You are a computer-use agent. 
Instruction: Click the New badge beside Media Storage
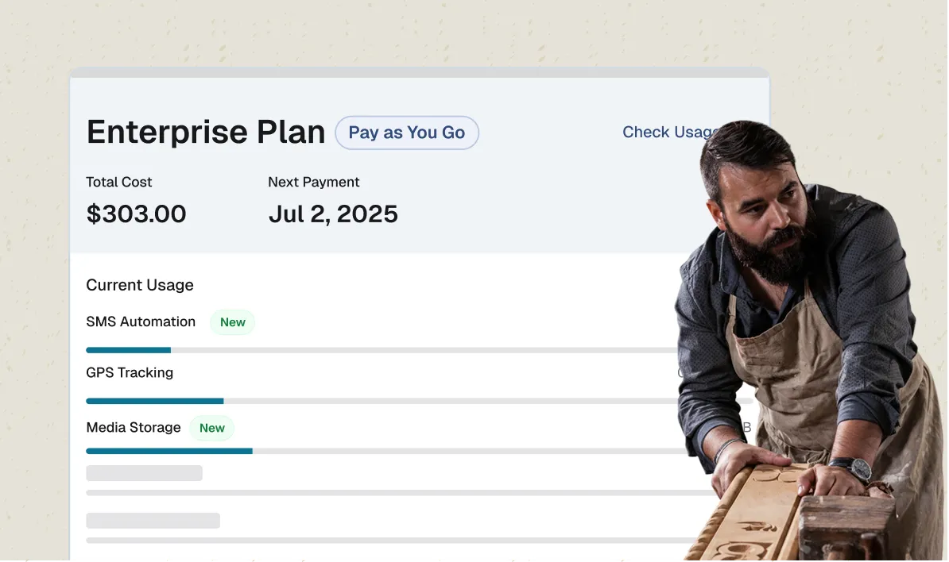click(x=212, y=428)
